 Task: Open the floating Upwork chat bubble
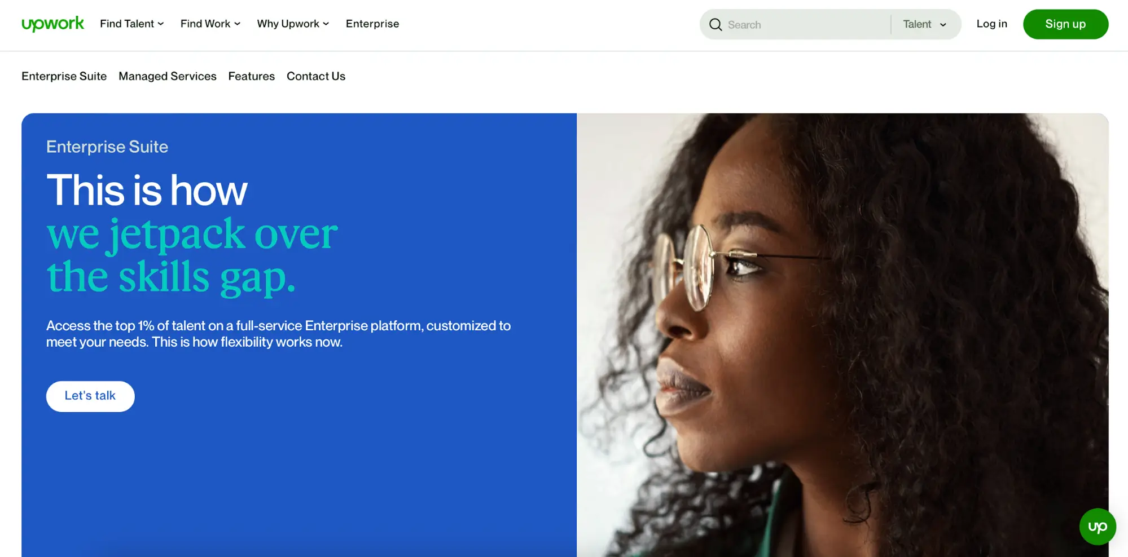click(x=1098, y=527)
